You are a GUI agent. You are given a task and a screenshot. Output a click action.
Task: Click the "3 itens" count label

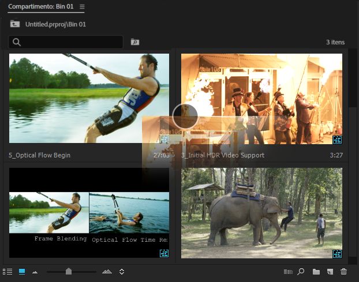(x=335, y=42)
